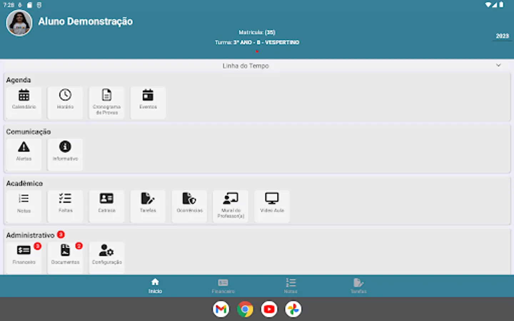Viewport: 514px width, 321px height.
Task: Launch Google Photos from the dock
Action: (293, 309)
